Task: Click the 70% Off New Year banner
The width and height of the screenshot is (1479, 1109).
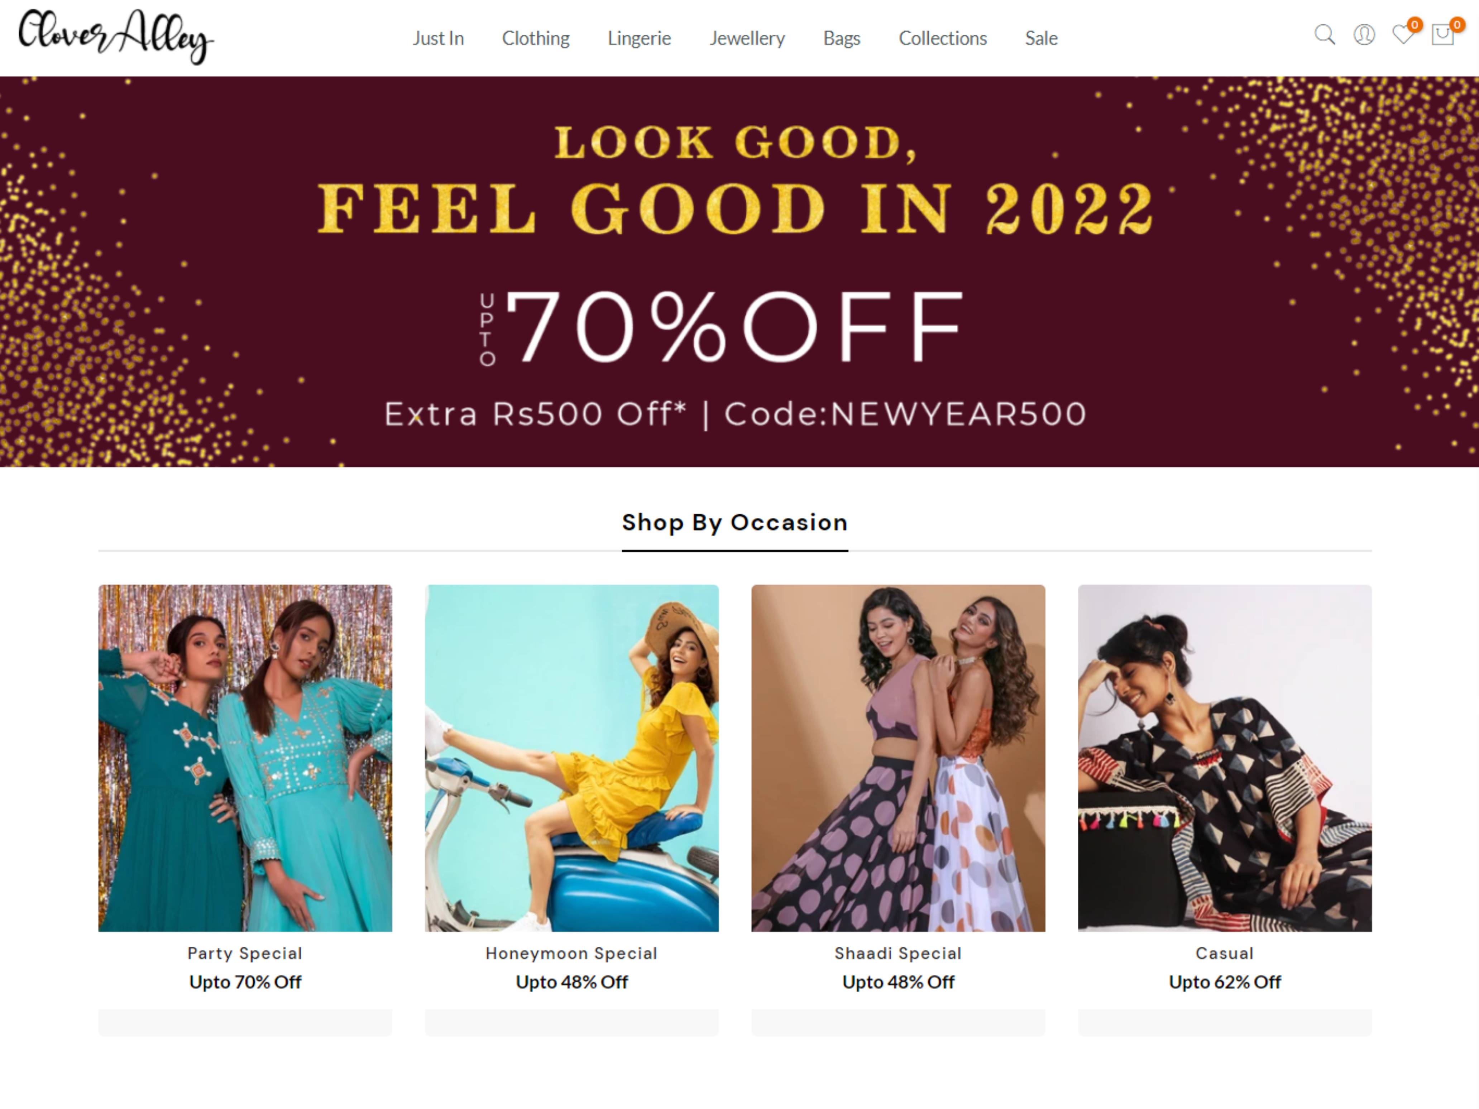Action: [739, 272]
